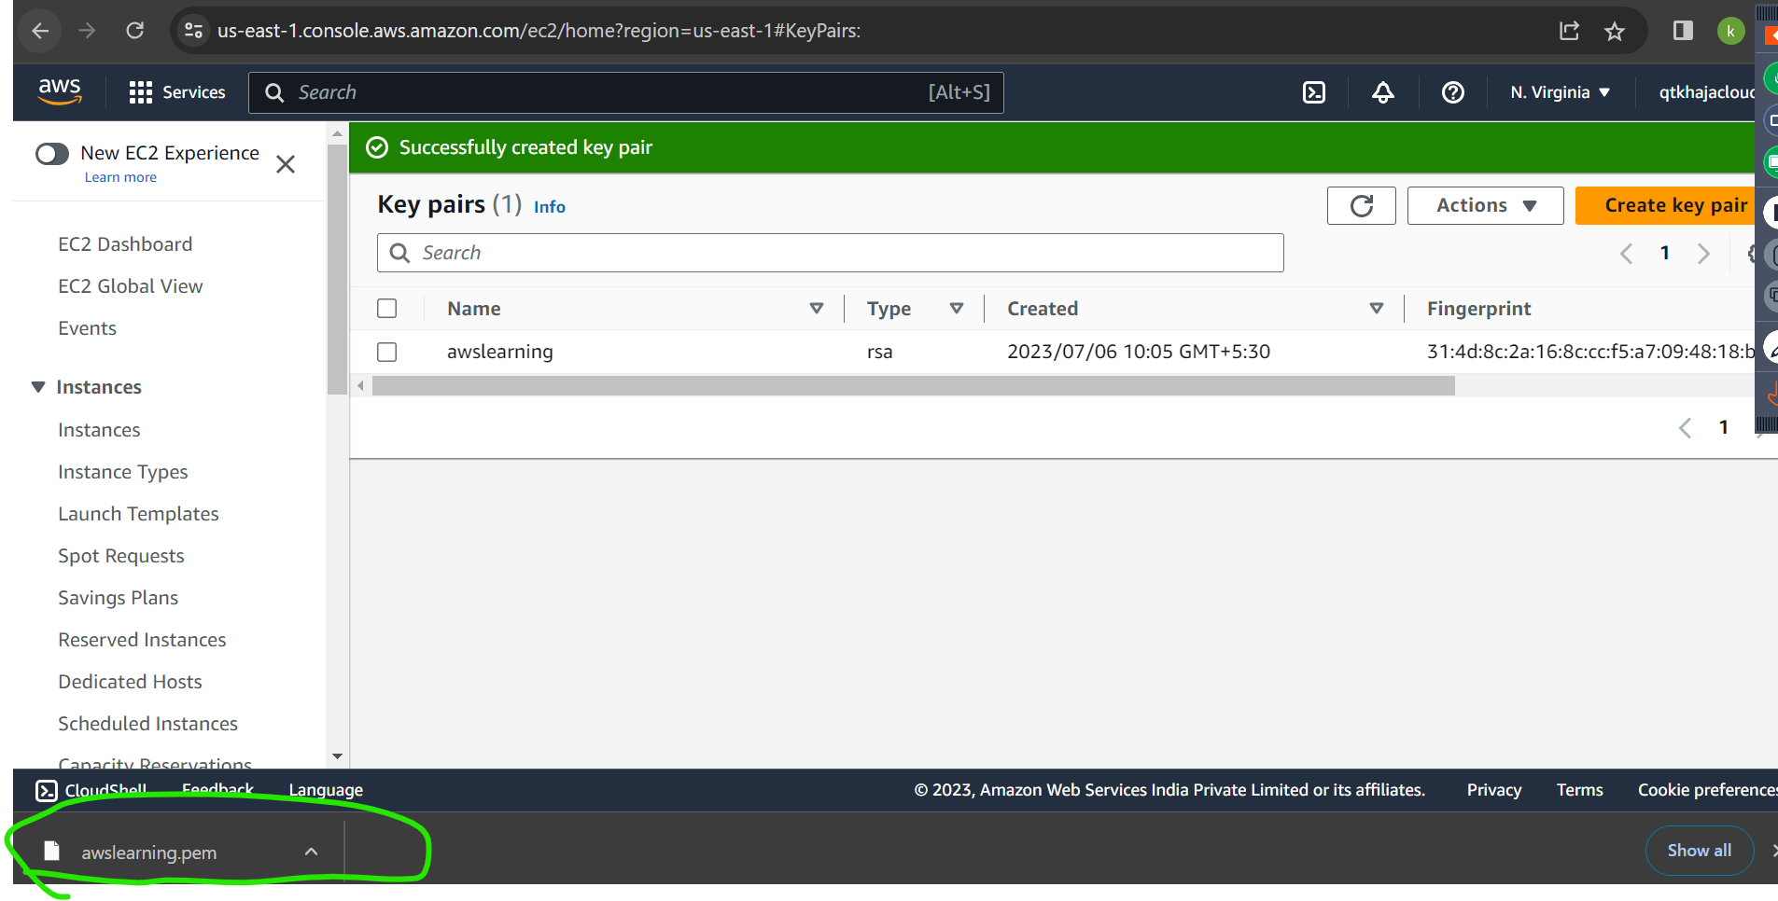
Task: Open EC2 Global View
Action: 131,286
